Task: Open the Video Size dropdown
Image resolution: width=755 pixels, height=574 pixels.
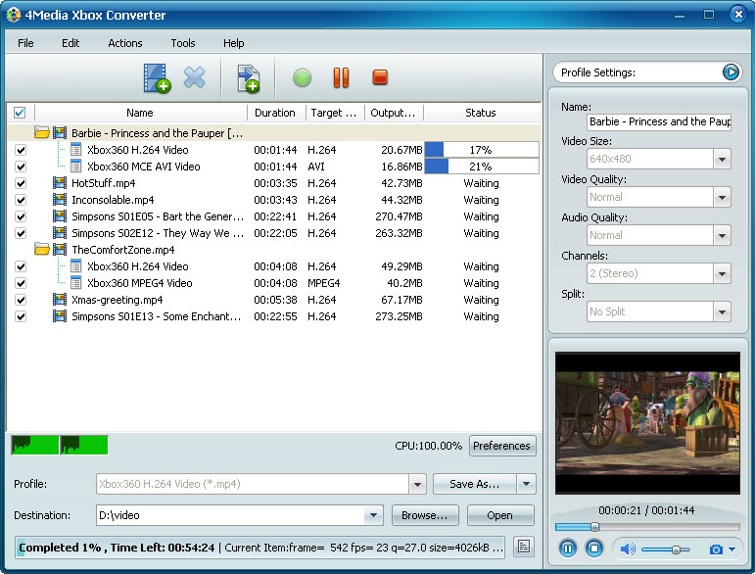Action: (722, 159)
